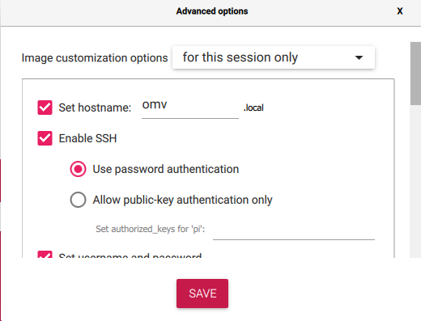Click the scrollbar track below the thumb
Screen dimensions: 421x321
[415, 181]
